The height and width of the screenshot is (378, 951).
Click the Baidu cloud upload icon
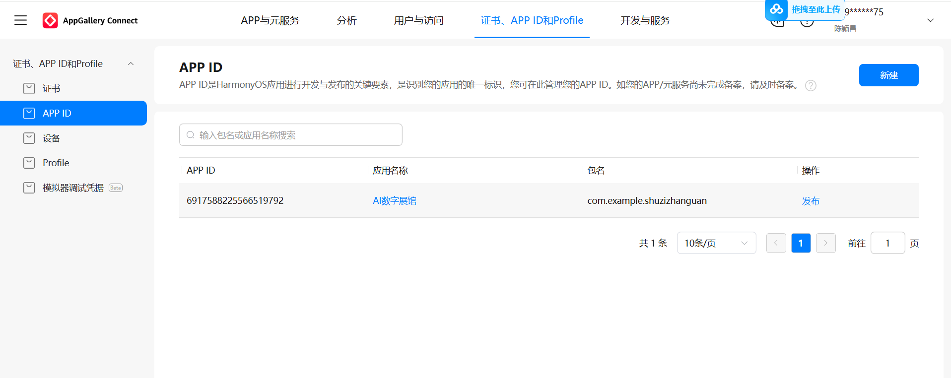[x=776, y=9]
